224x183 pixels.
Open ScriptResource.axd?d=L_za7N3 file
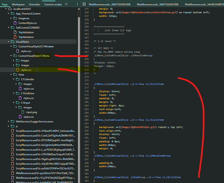coord(46,150)
